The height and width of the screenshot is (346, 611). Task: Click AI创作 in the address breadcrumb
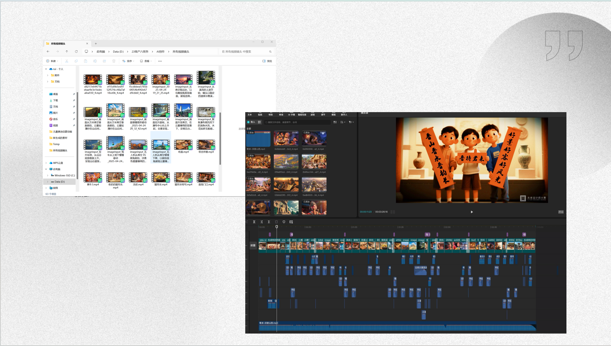click(x=160, y=52)
